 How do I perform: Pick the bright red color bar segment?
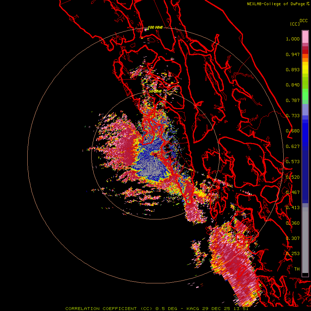(x=305, y=52)
